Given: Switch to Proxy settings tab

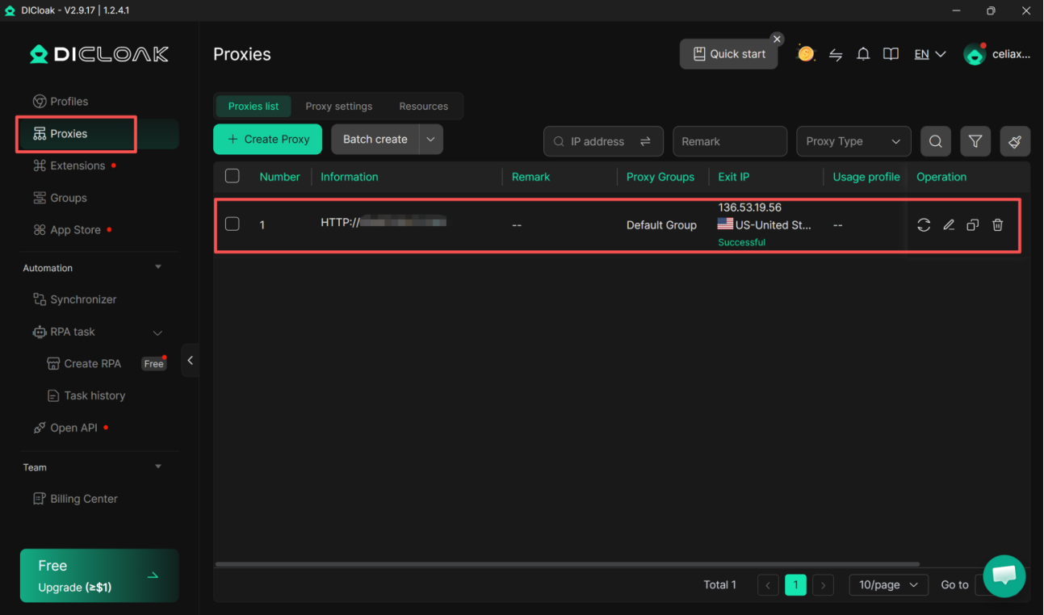Looking at the screenshot, I should tap(339, 107).
